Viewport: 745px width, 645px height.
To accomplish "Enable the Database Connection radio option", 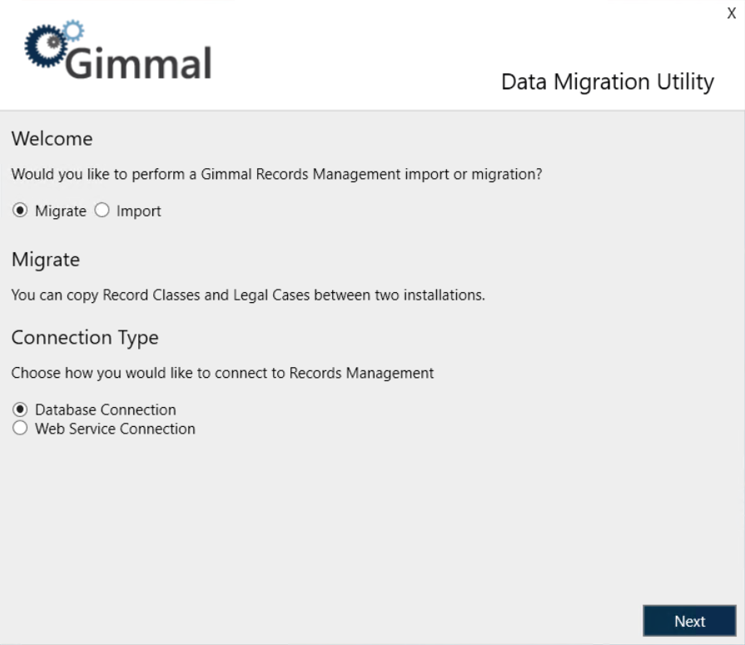I will 20,409.
